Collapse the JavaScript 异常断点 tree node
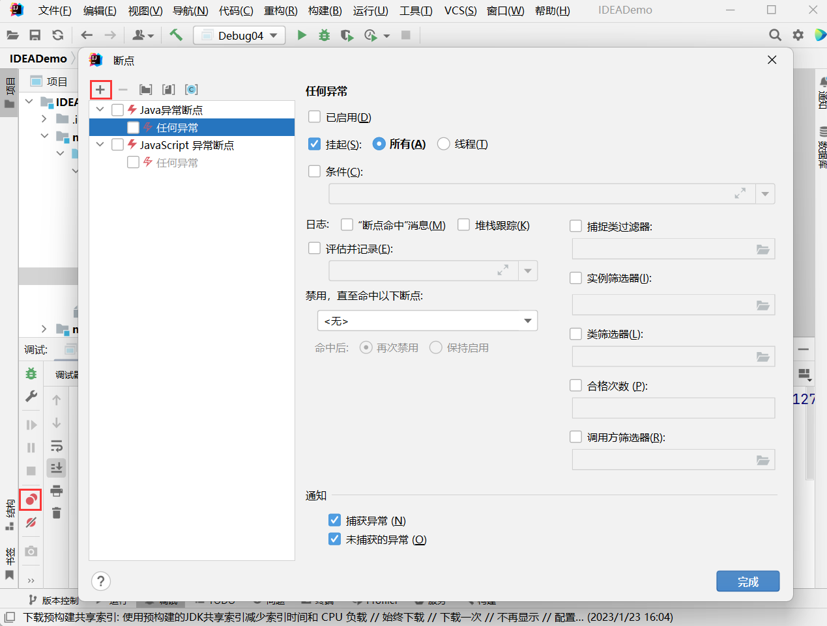 pyautogui.click(x=100, y=144)
